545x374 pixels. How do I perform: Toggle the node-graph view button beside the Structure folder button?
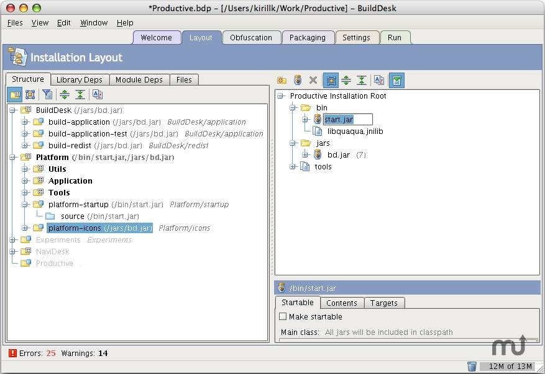click(x=30, y=94)
